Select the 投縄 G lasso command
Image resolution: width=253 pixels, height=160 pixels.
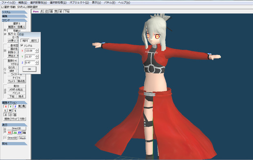tap(21, 27)
